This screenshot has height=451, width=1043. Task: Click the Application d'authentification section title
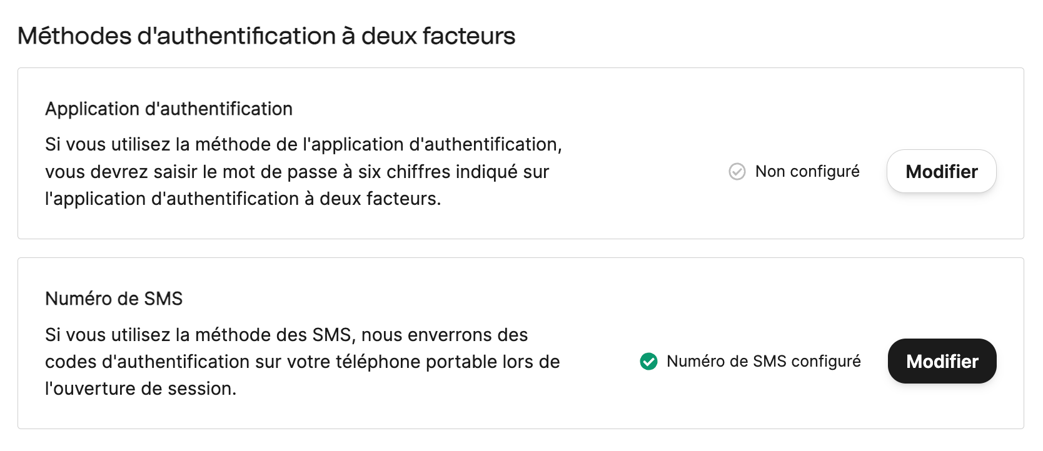click(168, 108)
